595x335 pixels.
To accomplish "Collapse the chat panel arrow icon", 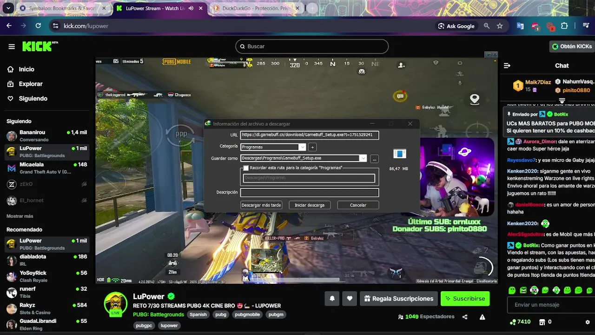I will point(507,66).
